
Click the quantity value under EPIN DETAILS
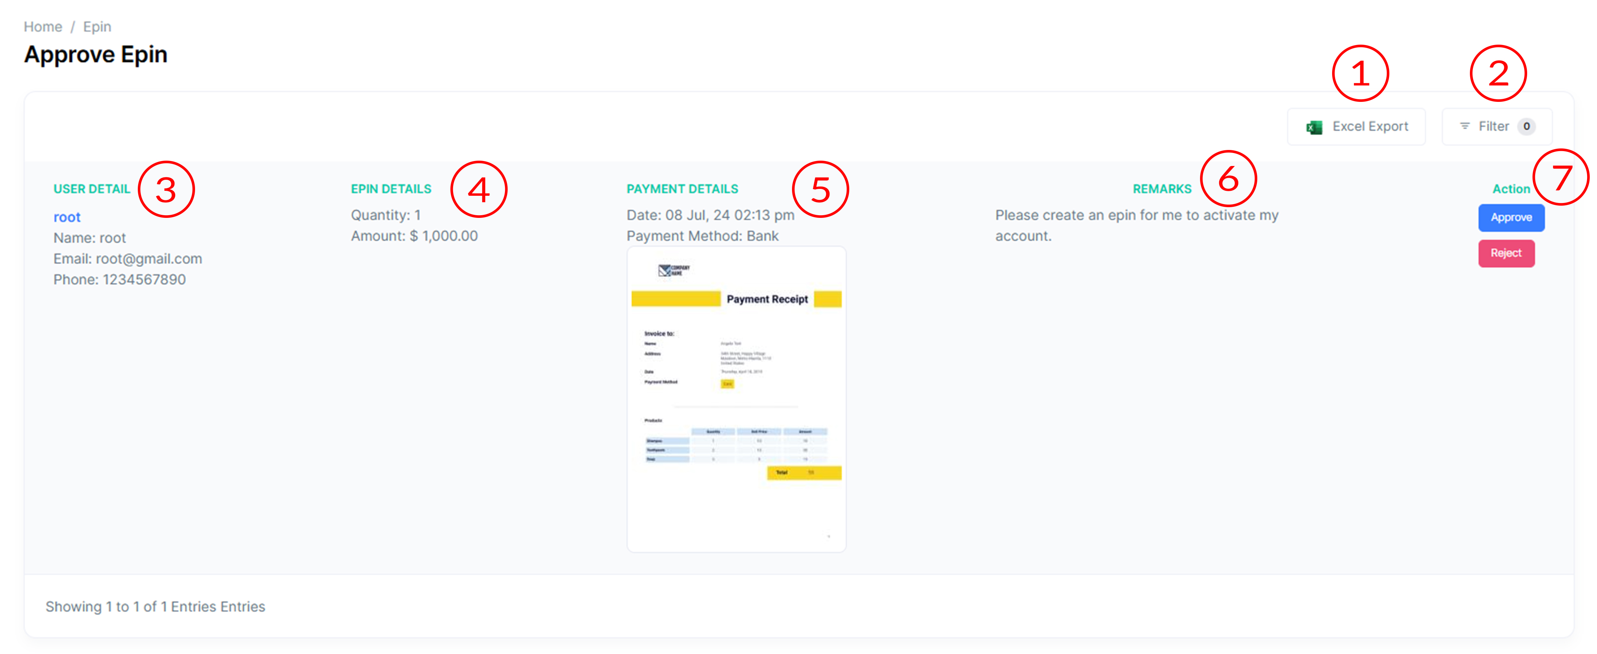pyautogui.click(x=385, y=215)
